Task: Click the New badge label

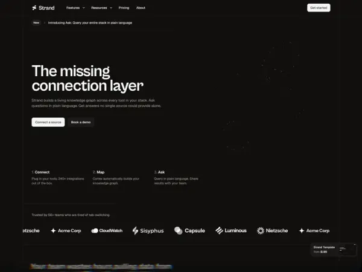Action: [36, 23]
